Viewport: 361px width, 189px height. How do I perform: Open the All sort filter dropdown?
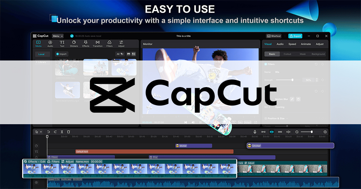pos(120,54)
